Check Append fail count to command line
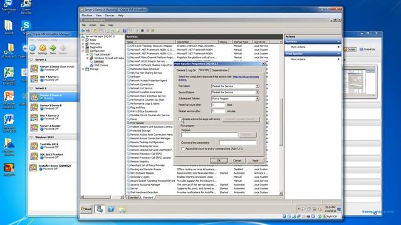The height and width of the screenshot is (225, 401). click(x=183, y=149)
